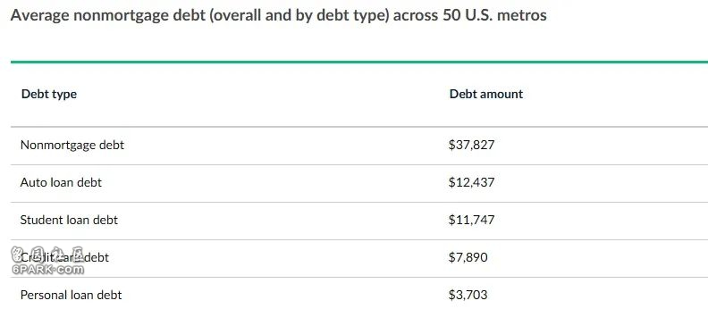
Task: Click the $3,703 amount value
Action: point(468,295)
